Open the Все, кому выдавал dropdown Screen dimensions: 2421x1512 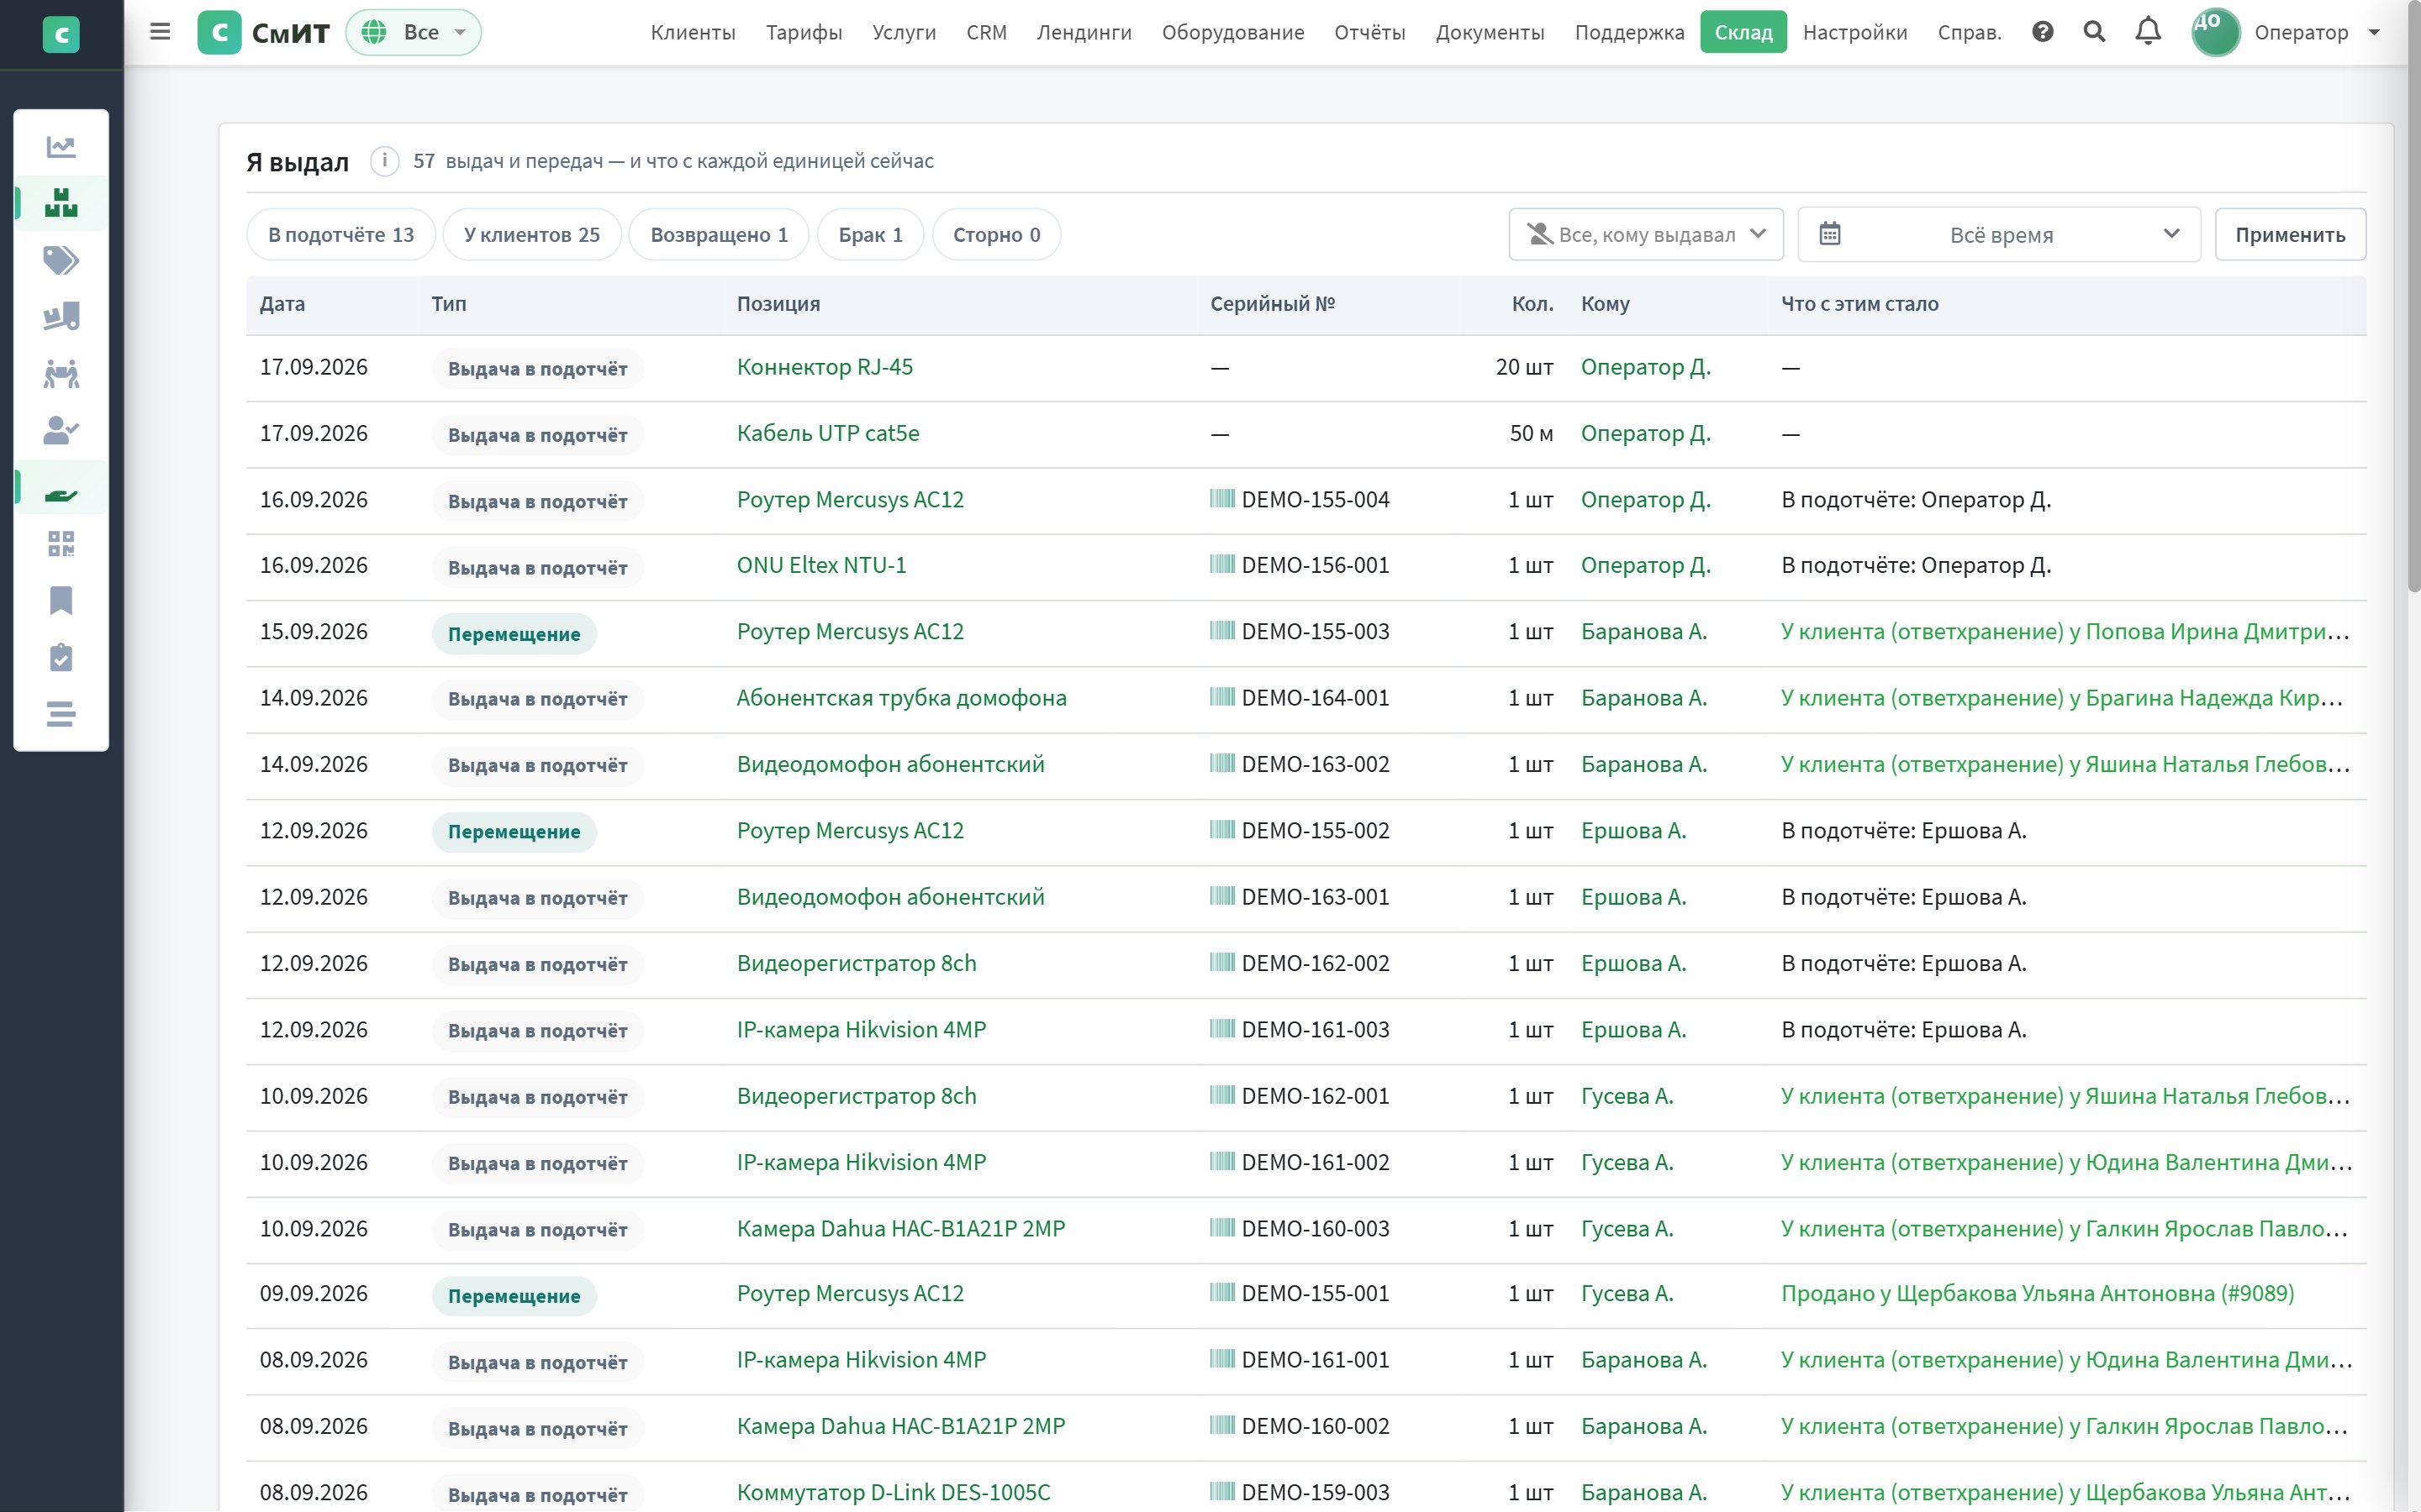(1646, 235)
